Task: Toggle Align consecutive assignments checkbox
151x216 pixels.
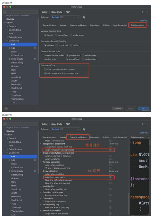Action: [x=110, y=150]
